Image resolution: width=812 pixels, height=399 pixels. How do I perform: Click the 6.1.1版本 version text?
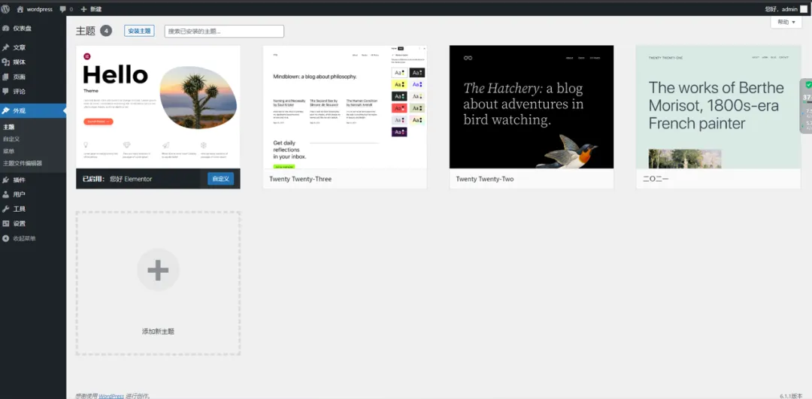pyautogui.click(x=791, y=396)
